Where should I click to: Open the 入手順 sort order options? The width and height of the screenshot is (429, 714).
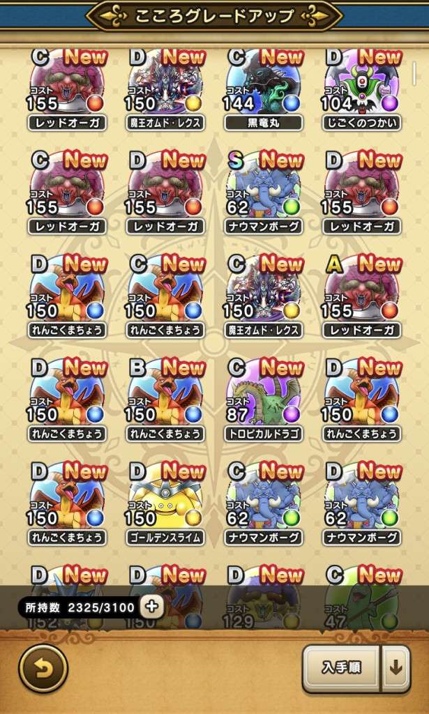click(x=342, y=668)
